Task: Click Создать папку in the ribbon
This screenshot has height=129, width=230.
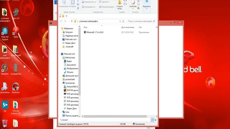Action: click(x=120, y=5)
